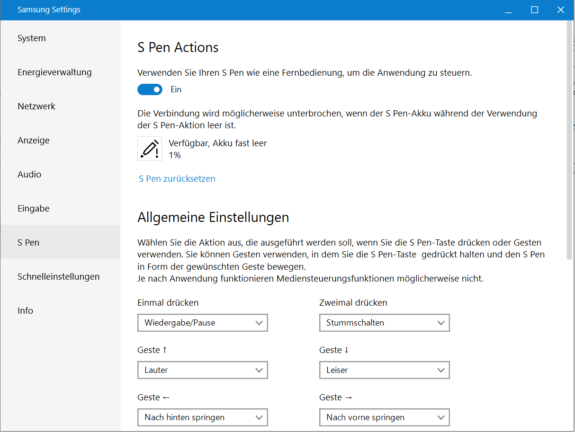Click the S Pen battery status icon

point(150,149)
